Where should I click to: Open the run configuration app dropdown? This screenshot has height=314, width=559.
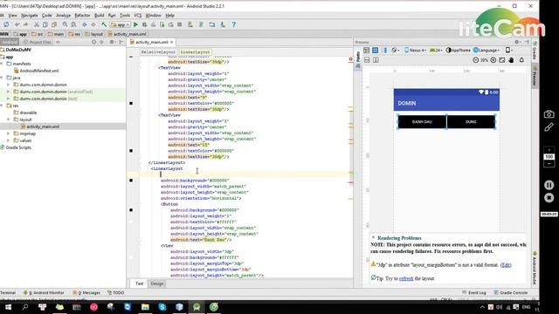pyautogui.click(x=121, y=24)
